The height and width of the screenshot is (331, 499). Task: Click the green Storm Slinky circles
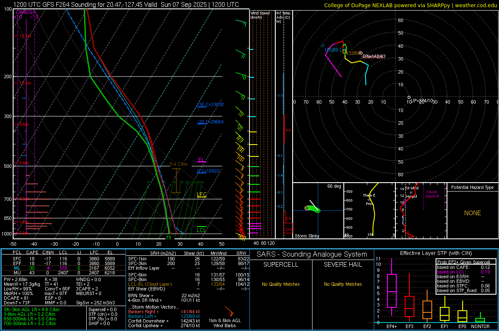coord(313,209)
